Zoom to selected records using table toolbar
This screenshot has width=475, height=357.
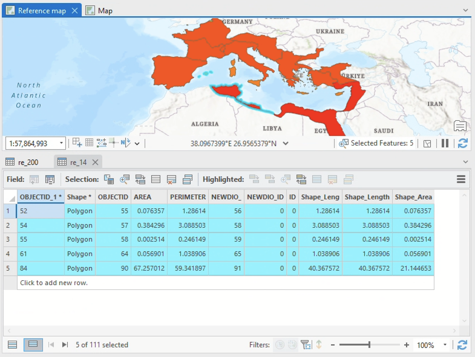click(x=124, y=179)
